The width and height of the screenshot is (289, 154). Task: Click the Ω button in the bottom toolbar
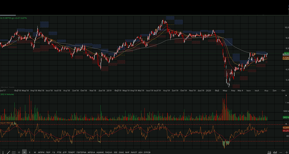[x=19, y=152]
